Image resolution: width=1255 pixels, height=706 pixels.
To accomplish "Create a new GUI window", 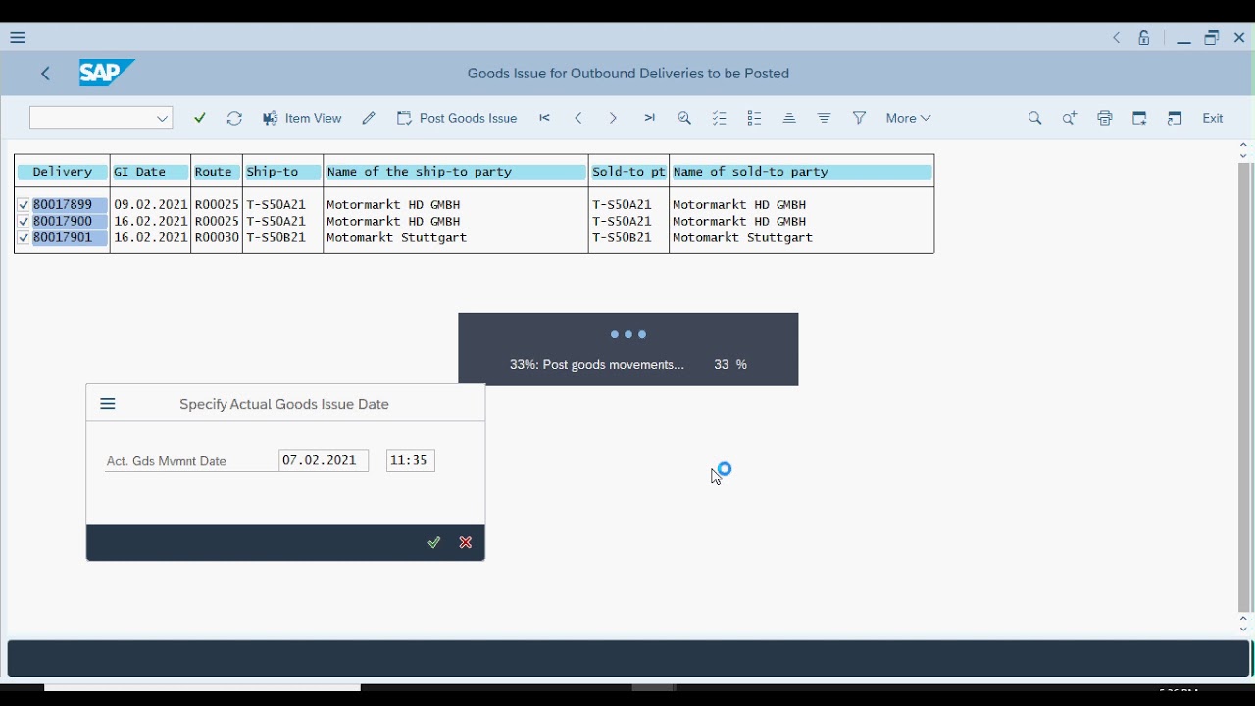I will tap(1140, 118).
